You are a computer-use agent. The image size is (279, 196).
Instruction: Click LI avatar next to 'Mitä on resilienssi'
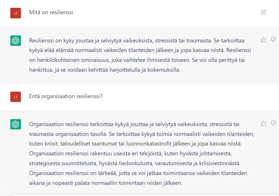[x=15, y=13]
